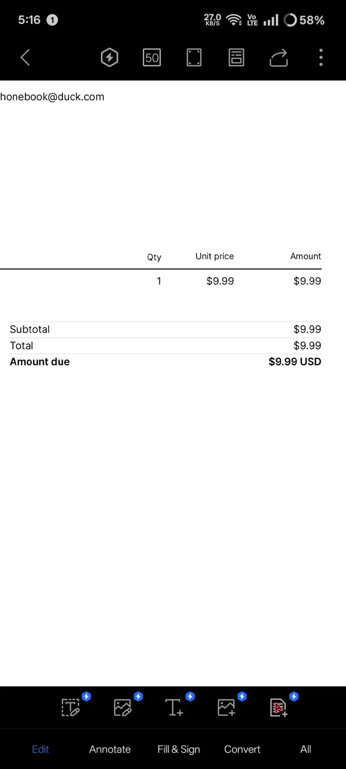The width and height of the screenshot is (346, 769).
Task: Tap the notification count badge in status bar
Action: 52,20
